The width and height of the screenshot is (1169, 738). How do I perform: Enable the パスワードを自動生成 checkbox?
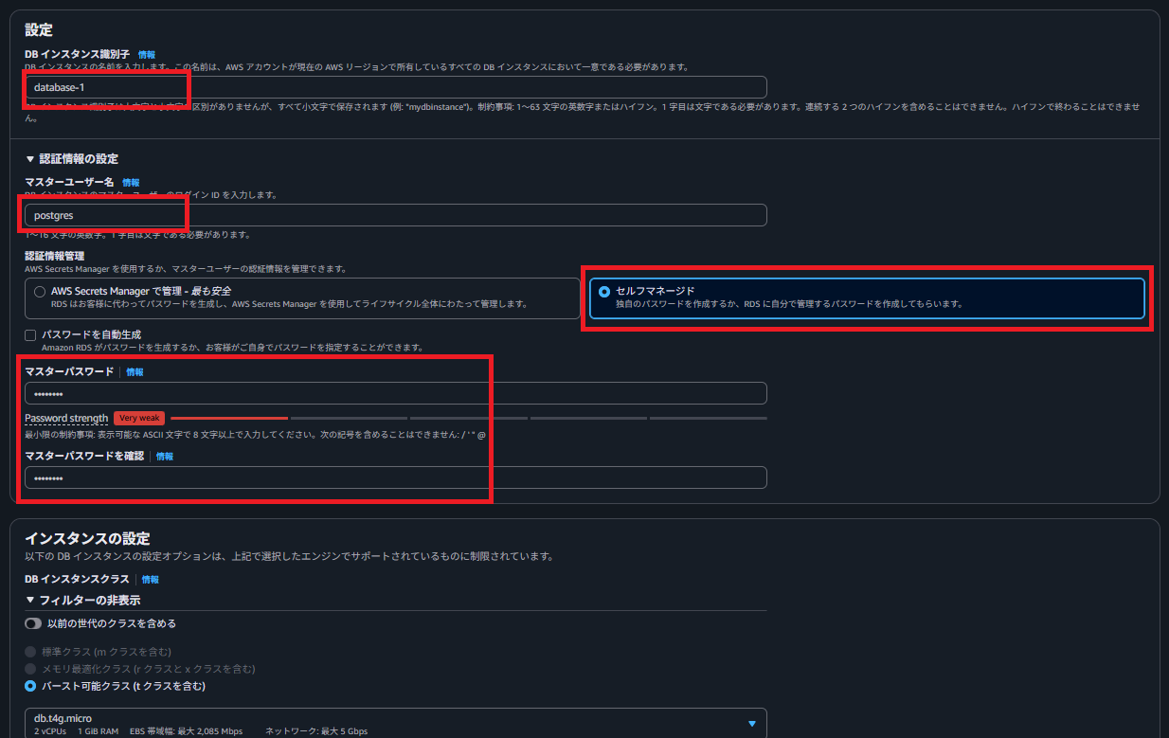(30, 335)
